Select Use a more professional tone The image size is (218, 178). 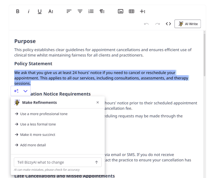coord(44,114)
